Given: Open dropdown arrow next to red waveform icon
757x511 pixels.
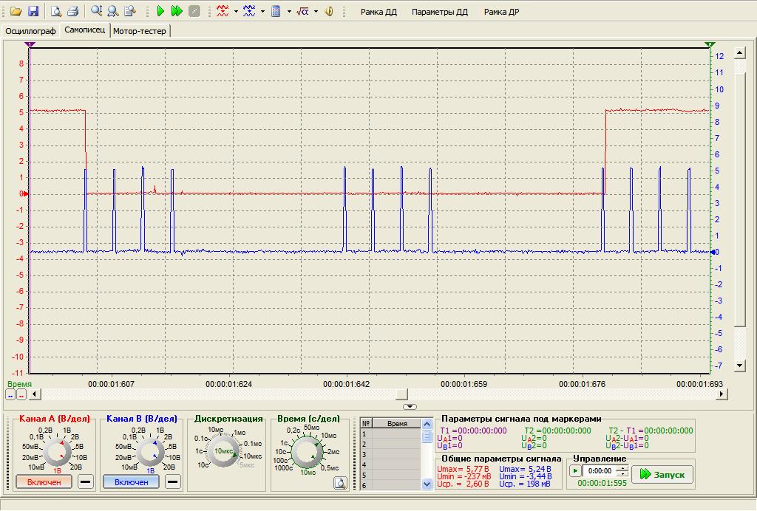Looking at the screenshot, I should [236, 12].
